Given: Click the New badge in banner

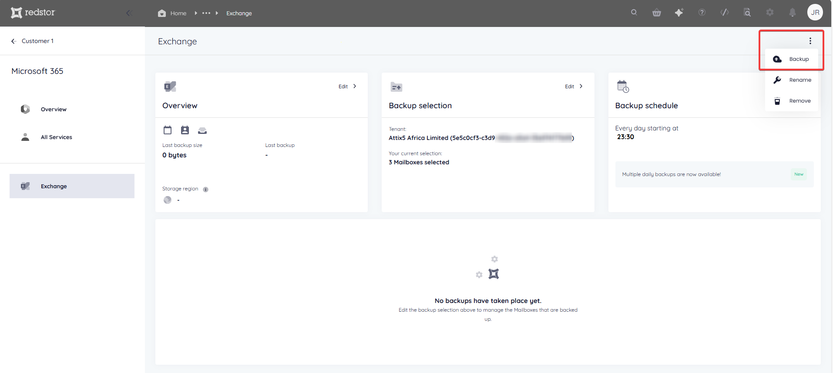Looking at the screenshot, I should tap(799, 174).
